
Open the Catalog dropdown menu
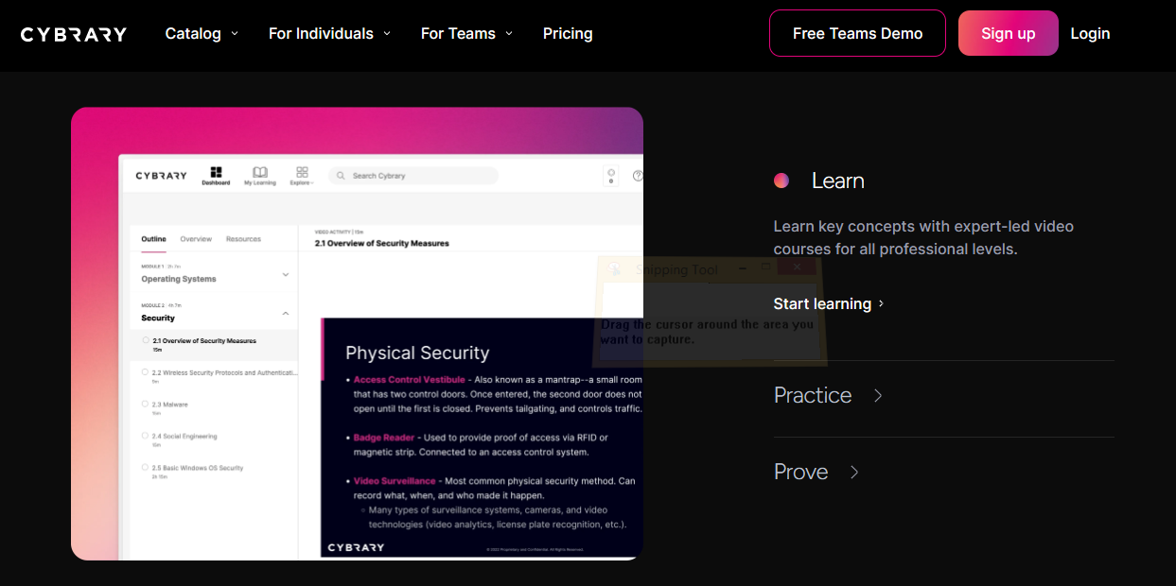pyautogui.click(x=202, y=34)
